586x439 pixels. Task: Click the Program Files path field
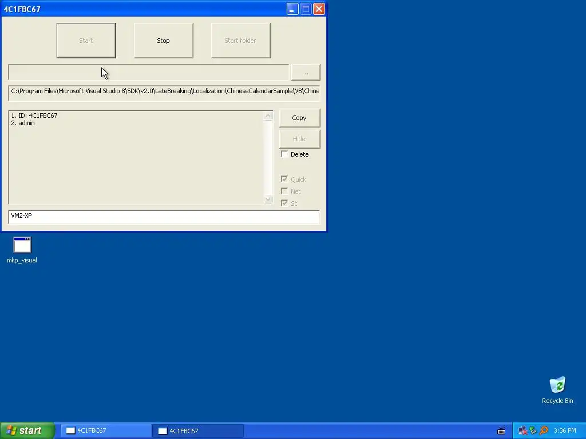(164, 93)
